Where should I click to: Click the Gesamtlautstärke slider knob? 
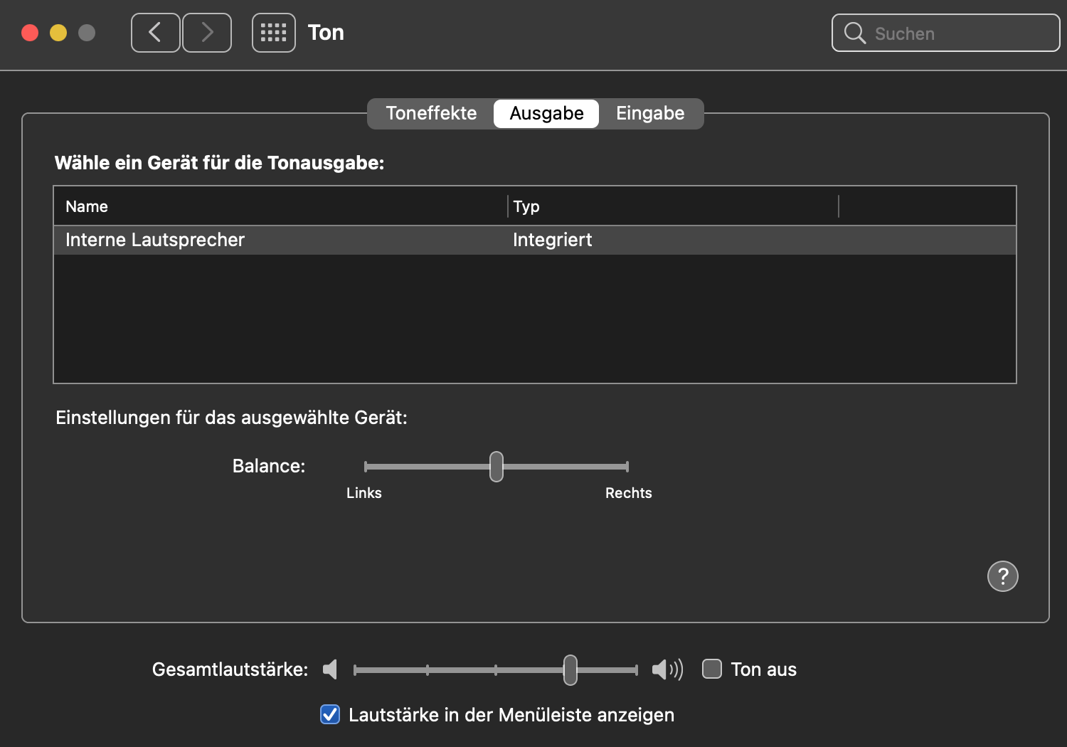(570, 670)
